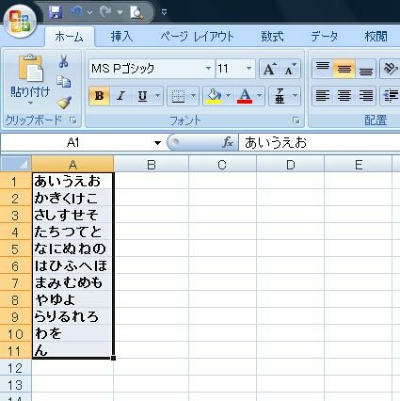Change text orientation

(390, 68)
